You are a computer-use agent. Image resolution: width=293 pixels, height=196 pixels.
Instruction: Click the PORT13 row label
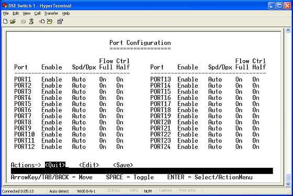pos(161,79)
